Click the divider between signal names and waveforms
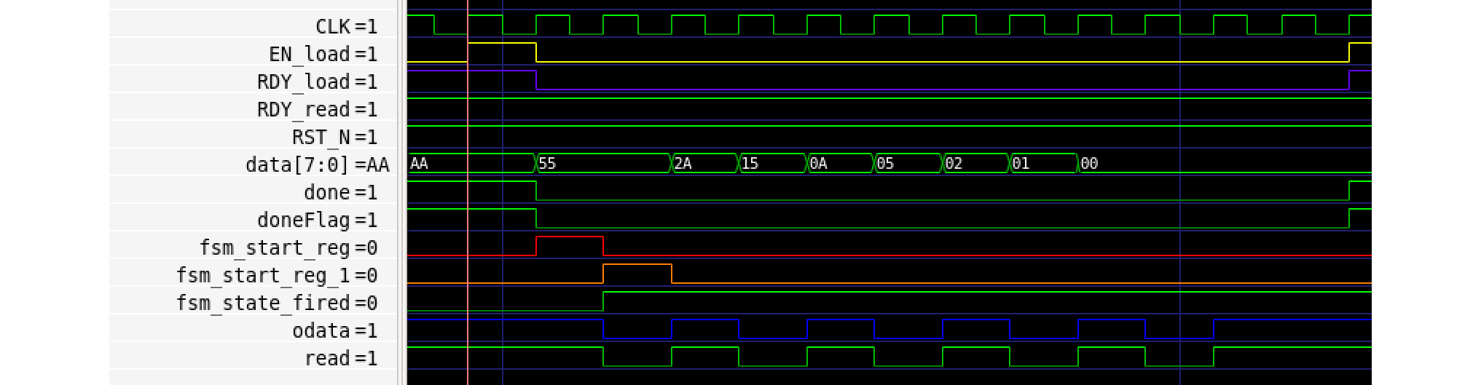 point(401,192)
